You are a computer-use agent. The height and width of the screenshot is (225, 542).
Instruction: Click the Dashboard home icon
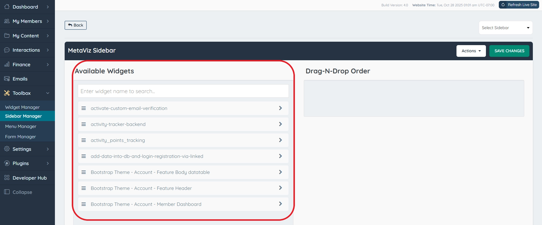pyautogui.click(x=7, y=7)
